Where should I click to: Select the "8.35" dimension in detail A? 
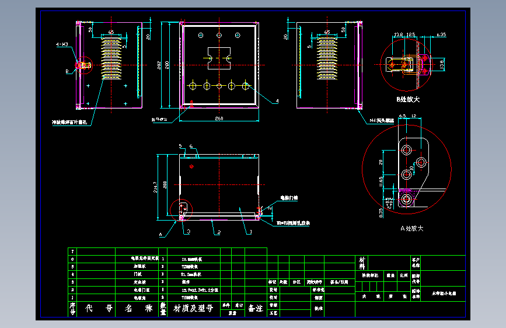click(381, 213)
